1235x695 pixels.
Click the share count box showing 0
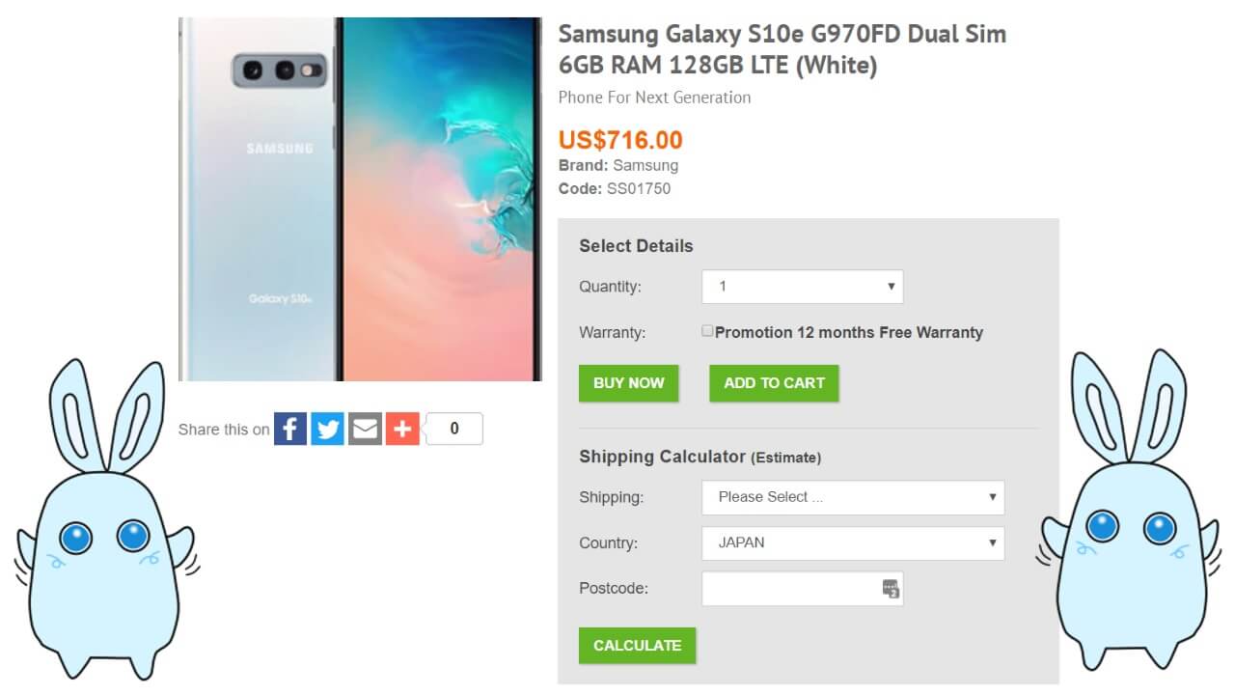454,429
